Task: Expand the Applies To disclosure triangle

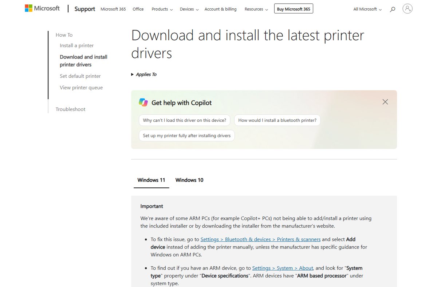Action: tap(133, 74)
